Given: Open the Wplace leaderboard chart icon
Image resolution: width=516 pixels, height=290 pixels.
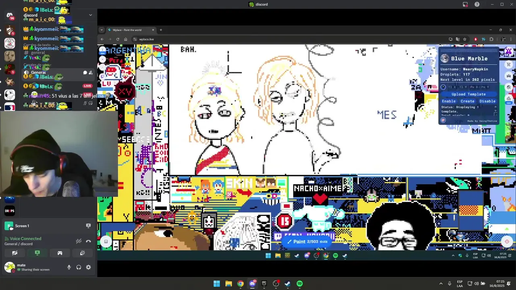Looking at the screenshot, I should (x=509, y=98).
